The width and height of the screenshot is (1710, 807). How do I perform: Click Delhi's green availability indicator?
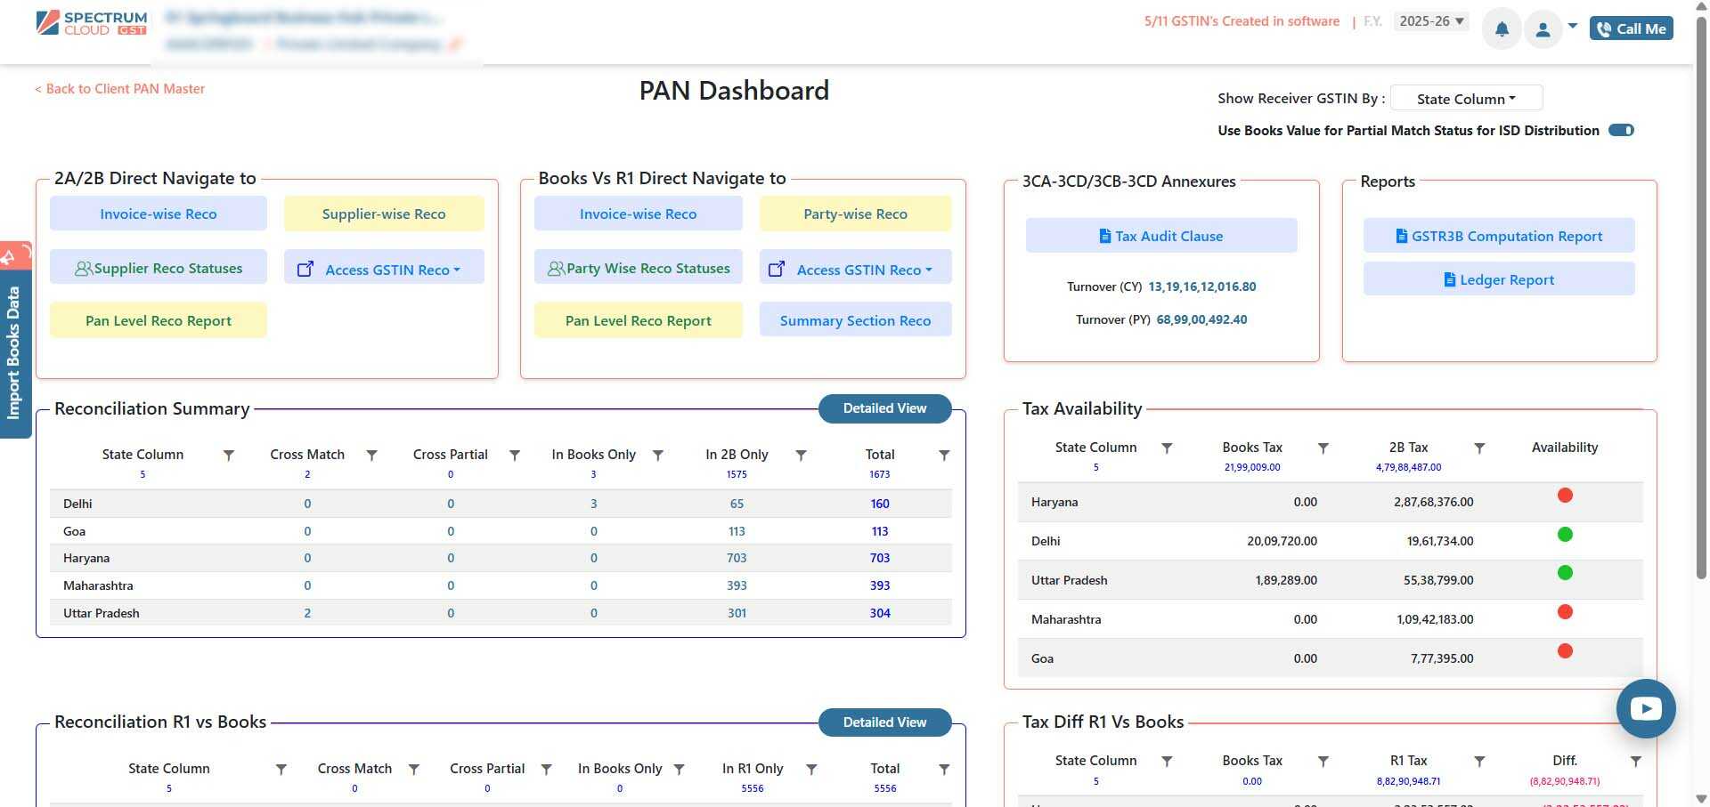coord(1565,535)
